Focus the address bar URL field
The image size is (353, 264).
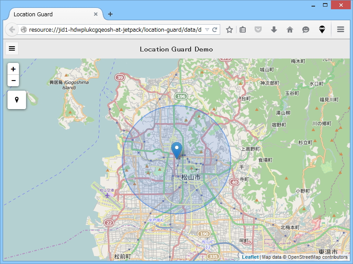click(115, 29)
